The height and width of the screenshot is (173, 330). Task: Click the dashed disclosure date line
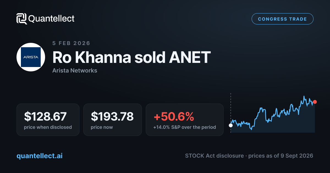pyautogui.click(x=231, y=108)
